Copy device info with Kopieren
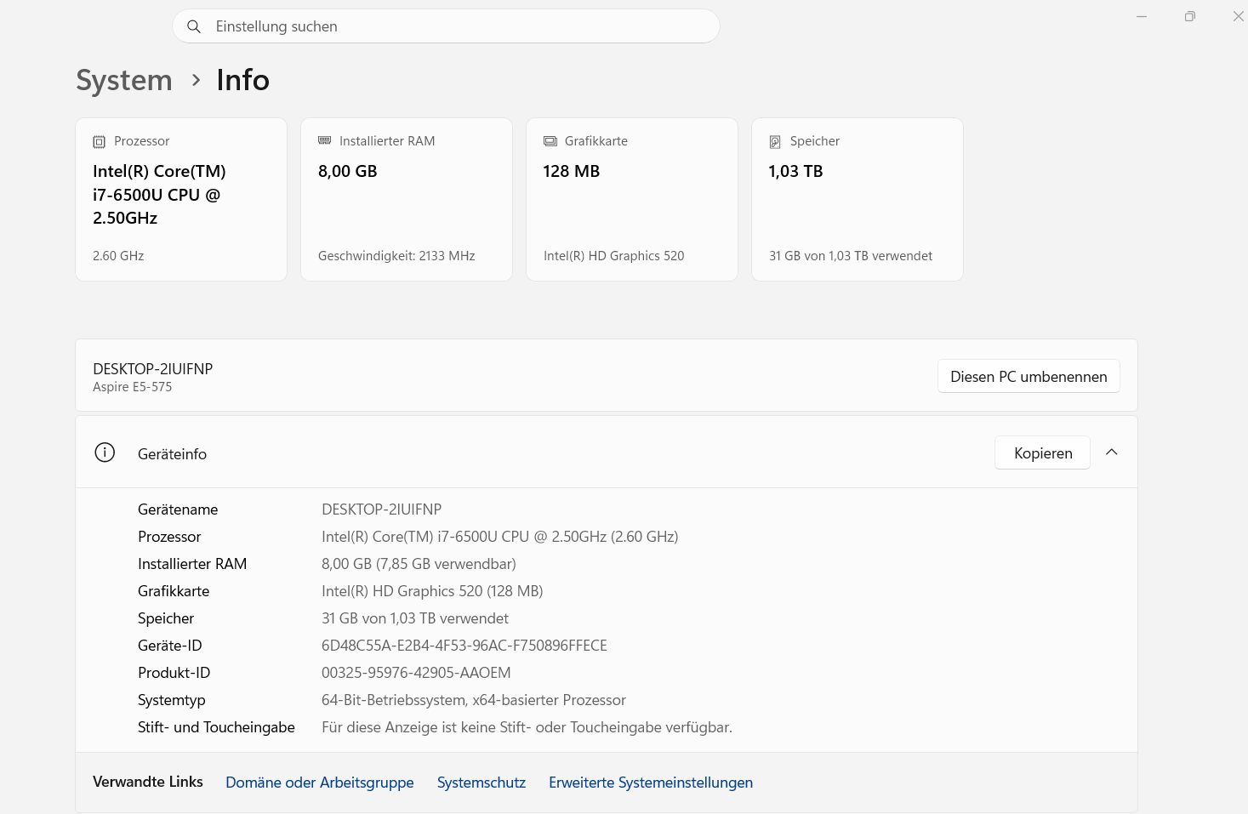This screenshot has width=1248, height=814. 1043,453
